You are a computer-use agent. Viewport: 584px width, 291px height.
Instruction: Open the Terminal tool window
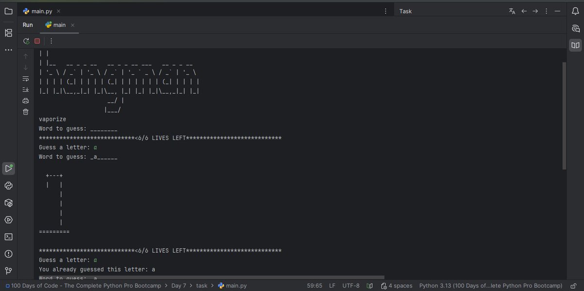8,237
